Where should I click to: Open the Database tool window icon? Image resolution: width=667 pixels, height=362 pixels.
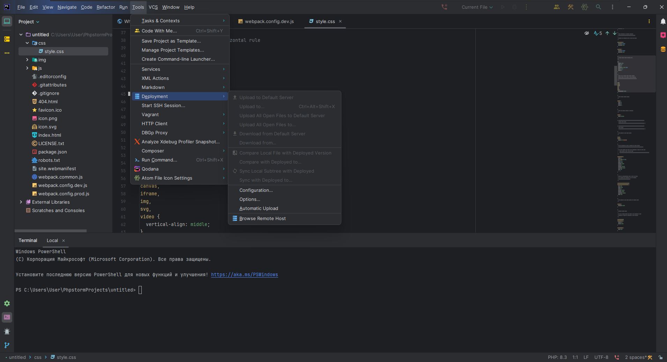tap(662, 49)
